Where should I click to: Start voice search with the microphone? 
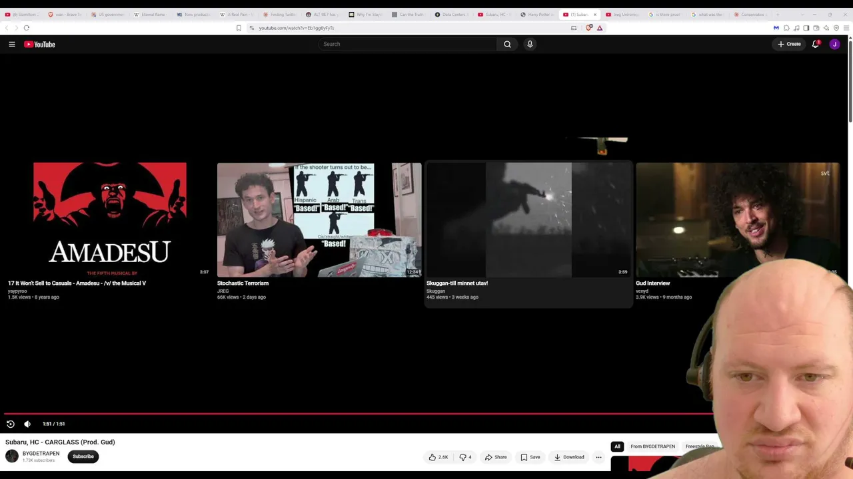530,44
